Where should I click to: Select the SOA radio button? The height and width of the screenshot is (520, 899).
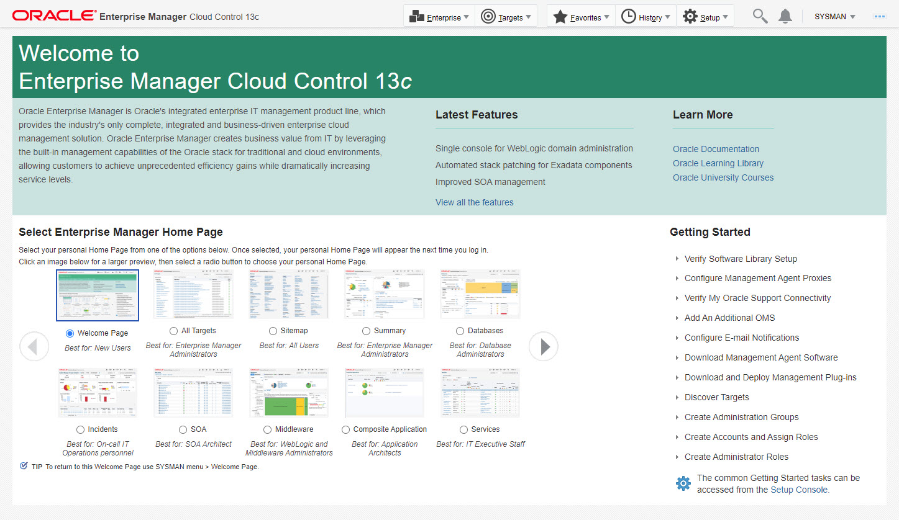click(183, 429)
